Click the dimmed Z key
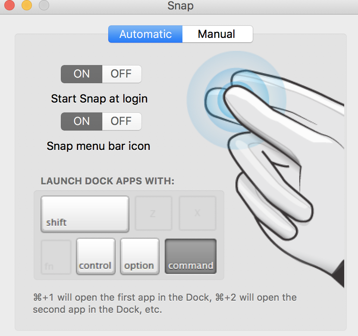 click(x=154, y=213)
